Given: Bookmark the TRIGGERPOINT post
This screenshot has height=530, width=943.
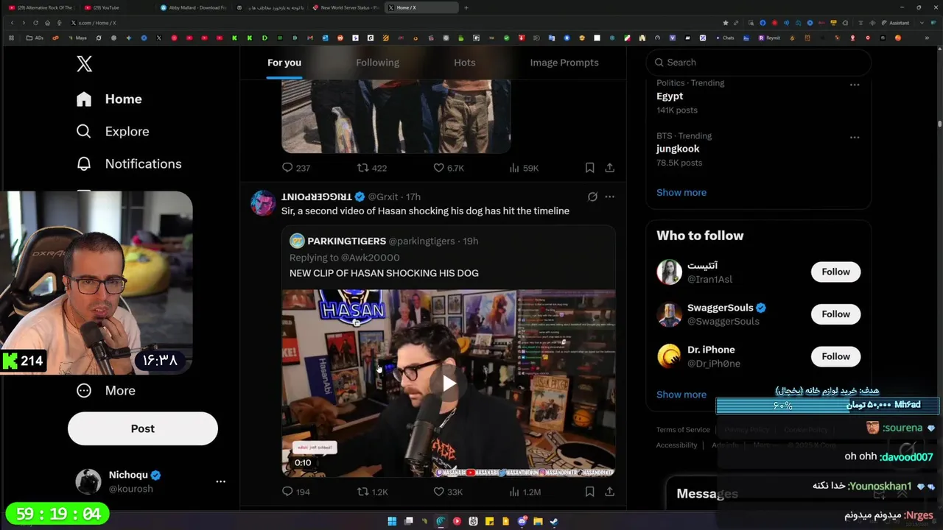Looking at the screenshot, I should tap(590, 492).
